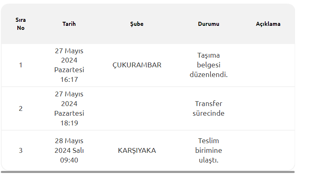This screenshot has height=177, width=312.
Task: Click the Transfer sürecinde status text
Action: [x=209, y=108]
